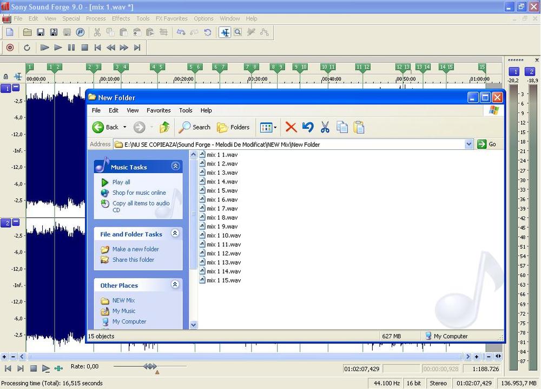This screenshot has height=389, width=541.
Task: Toggle the Folders pane in Explorer
Action: pos(233,127)
